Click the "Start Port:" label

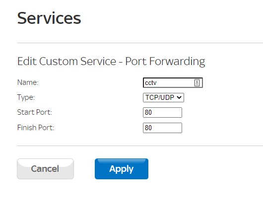coord(35,112)
